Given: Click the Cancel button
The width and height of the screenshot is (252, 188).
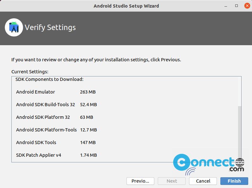Looking at the screenshot, I should tap(203, 181).
